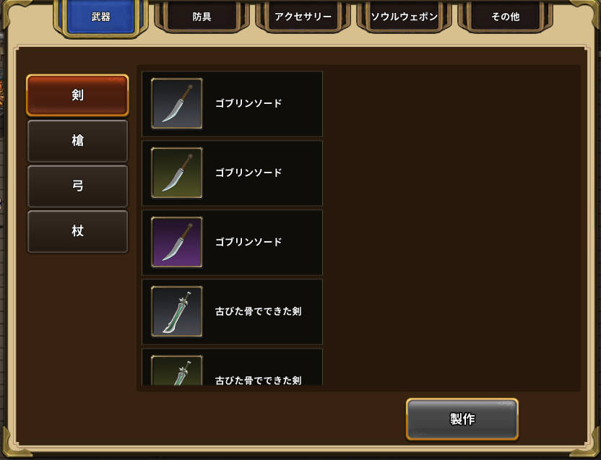Select the purple-background ゴブリンソード icon
Viewport: 601px width, 460px height.
pos(177,242)
